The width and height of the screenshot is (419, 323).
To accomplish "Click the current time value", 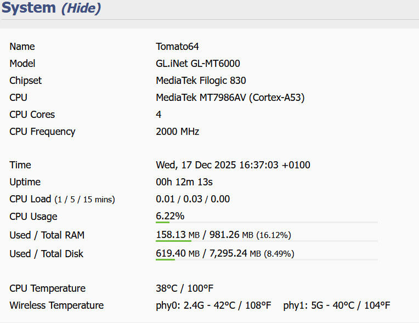I will click(233, 165).
